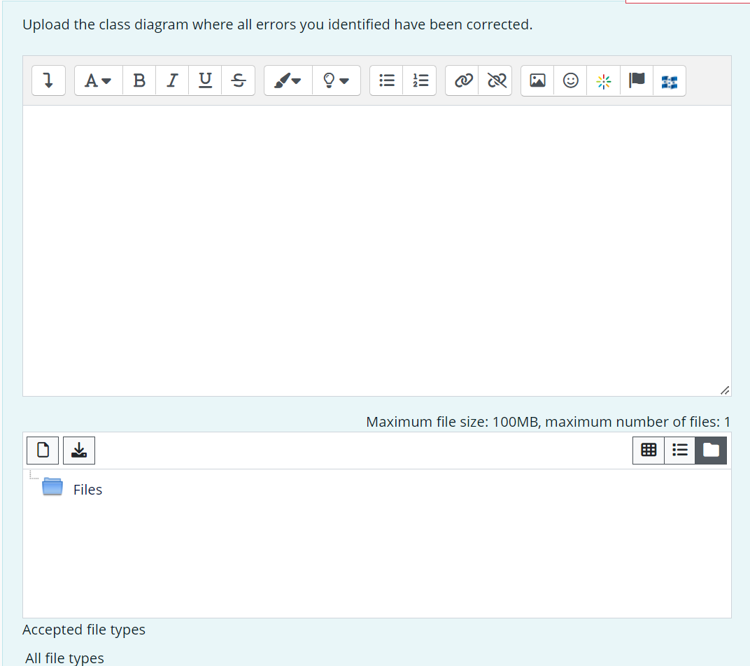This screenshot has height=666, width=750.
Task: Open the insert image dialog
Action: 537,80
